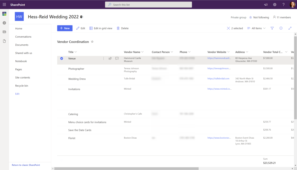This screenshot has width=297, height=170.
Task: Open Site contents
Action: [23, 77]
